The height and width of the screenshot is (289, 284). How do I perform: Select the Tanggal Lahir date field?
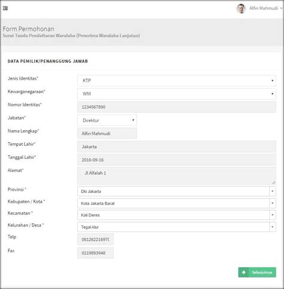(177, 159)
